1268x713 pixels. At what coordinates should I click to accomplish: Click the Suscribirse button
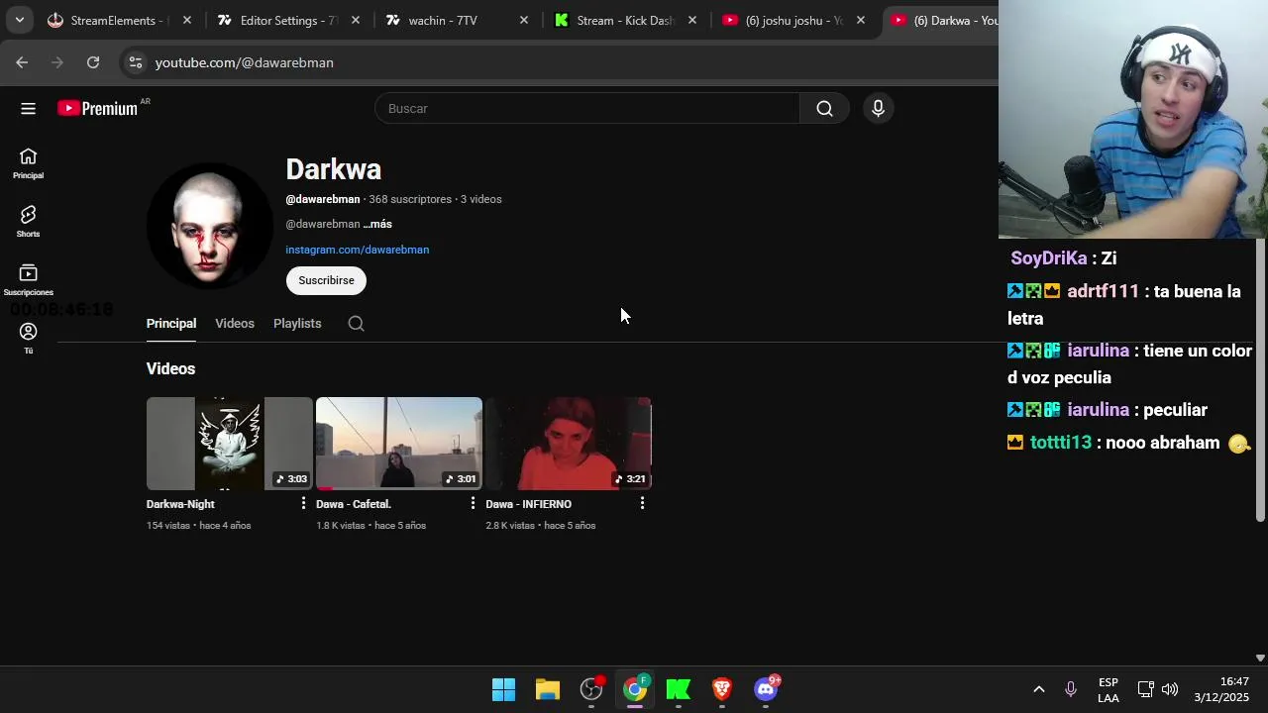[x=326, y=280]
